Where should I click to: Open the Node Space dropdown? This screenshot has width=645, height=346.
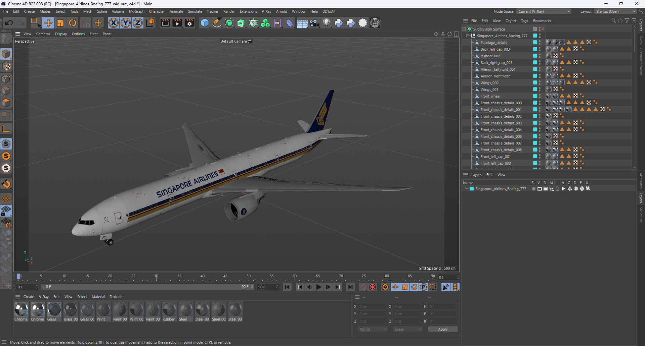click(x=544, y=11)
